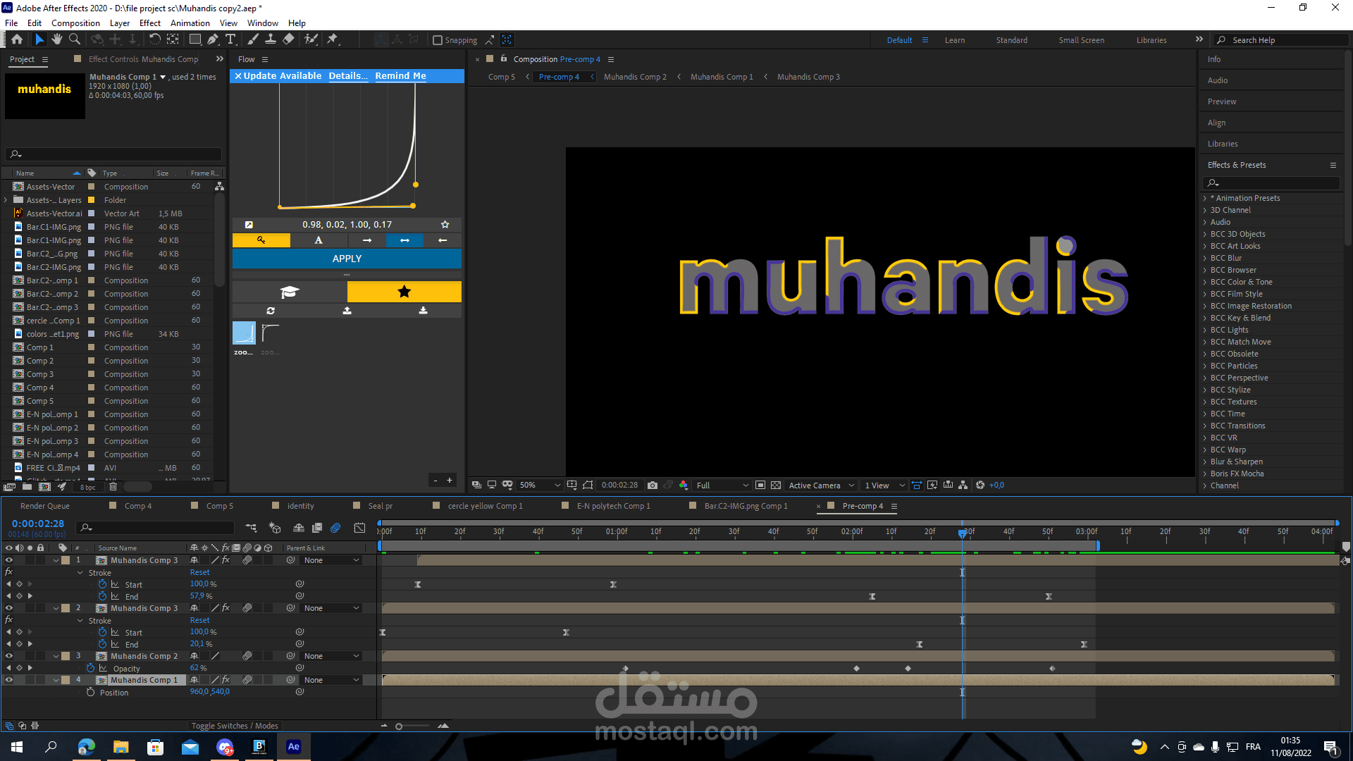Viewport: 1353px width, 761px height.
Task: Enable the Snapping checkbox
Action: point(438,40)
